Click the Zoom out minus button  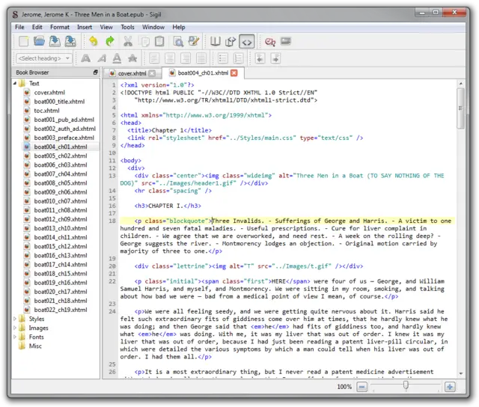click(362, 387)
